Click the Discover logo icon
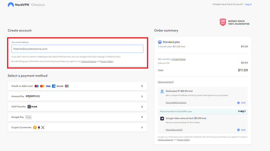This screenshot has width=270, height=151. 60,86
